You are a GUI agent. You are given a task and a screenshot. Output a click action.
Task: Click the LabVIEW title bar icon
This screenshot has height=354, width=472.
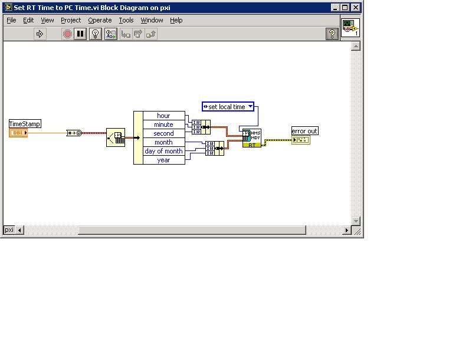coord(8,7)
